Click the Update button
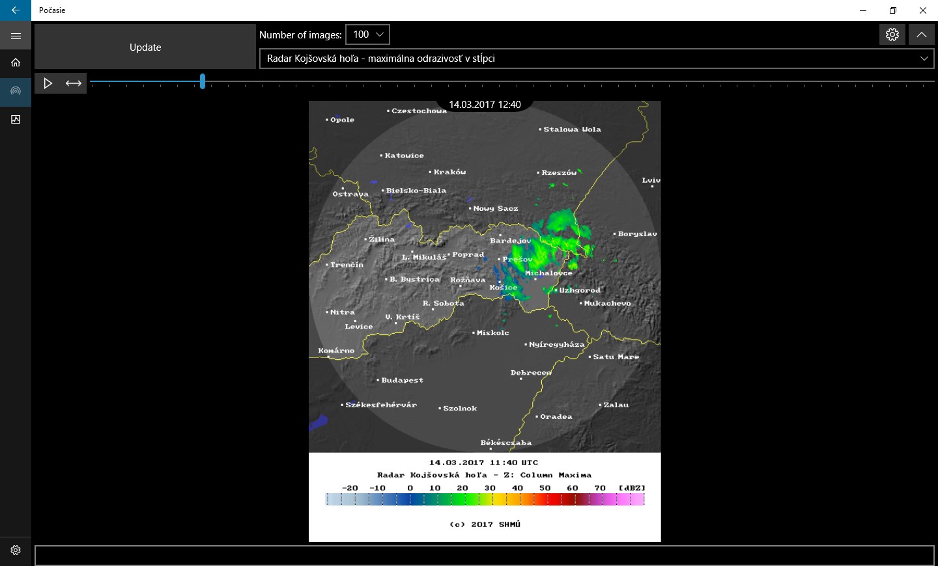The width and height of the screenshot is (938, 566). point(145,47)
